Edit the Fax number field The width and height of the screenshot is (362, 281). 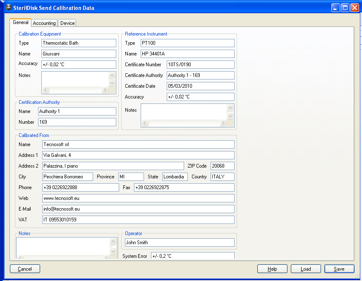[184, 187]
